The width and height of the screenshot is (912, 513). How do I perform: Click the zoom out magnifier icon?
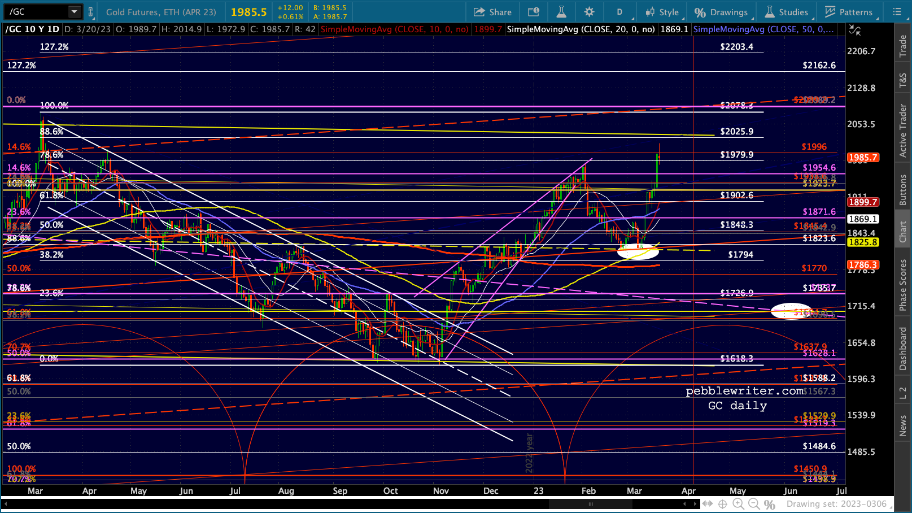pos(754,504)
